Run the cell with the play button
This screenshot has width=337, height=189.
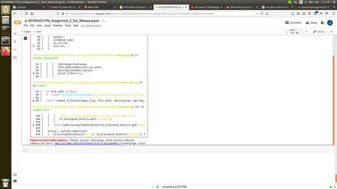pyautogui.click(x=25, y=38)
